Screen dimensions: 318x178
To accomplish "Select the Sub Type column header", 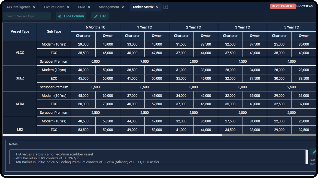I will pyautogui.click(x=54, y=31).
